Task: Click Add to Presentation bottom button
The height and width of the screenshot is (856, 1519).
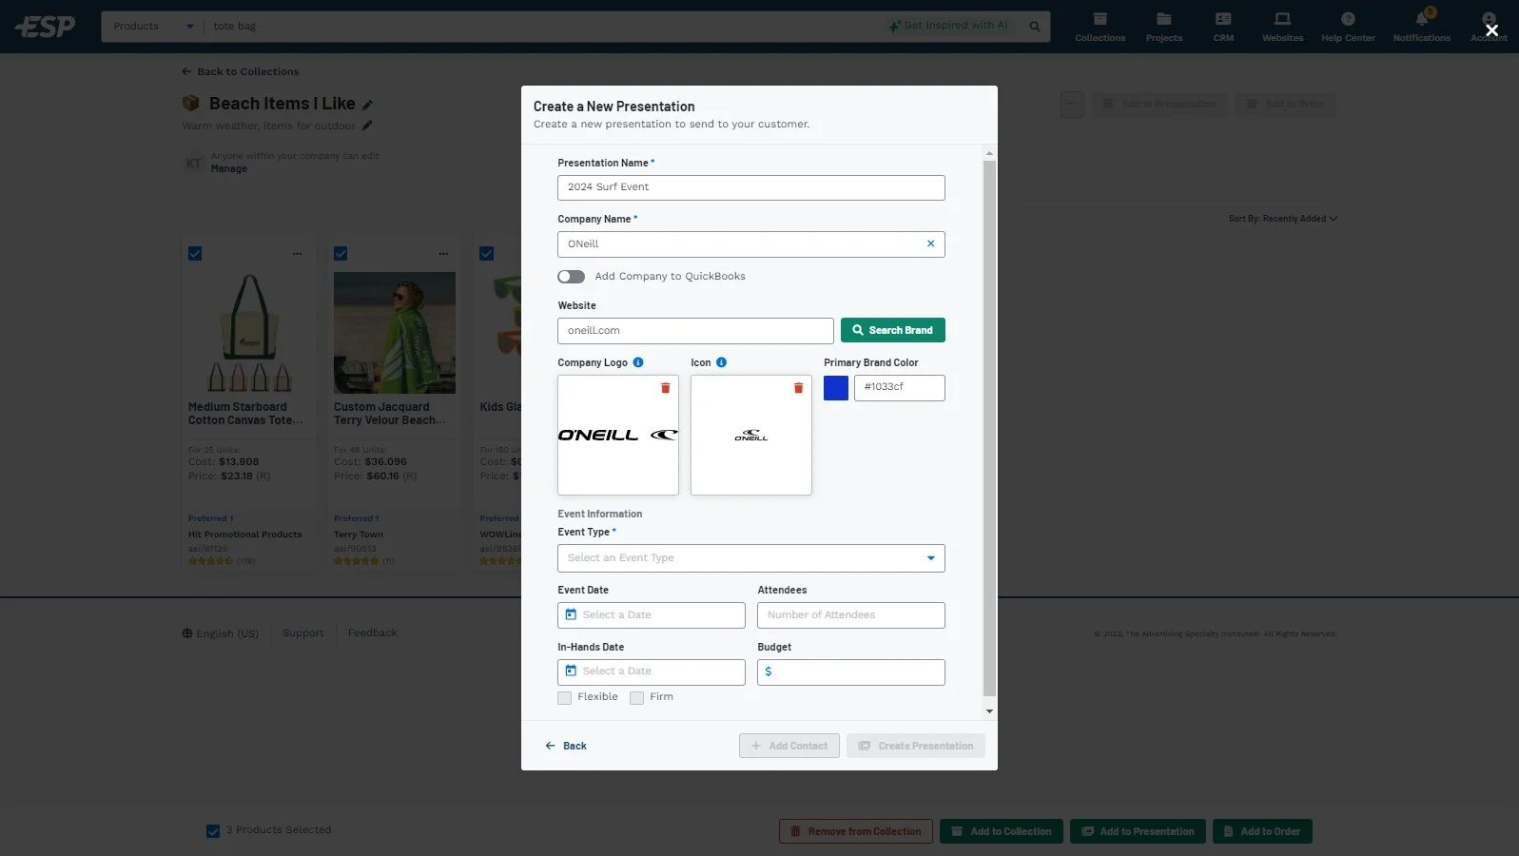Action: pyautogui.click(x=1138, y=831)
